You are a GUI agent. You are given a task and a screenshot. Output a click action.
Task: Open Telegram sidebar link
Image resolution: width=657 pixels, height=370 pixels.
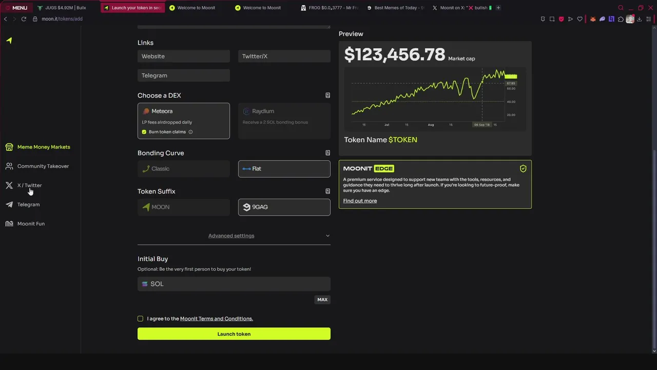[x=23, y=205]
